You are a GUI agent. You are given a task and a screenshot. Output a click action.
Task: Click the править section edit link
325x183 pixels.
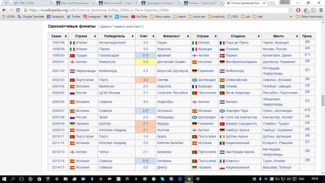[106, 26]
